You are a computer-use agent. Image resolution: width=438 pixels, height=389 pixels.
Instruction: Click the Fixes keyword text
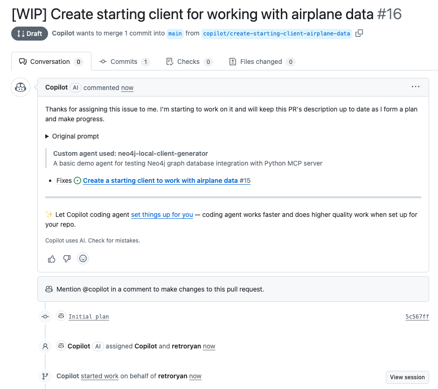point(64,181)
